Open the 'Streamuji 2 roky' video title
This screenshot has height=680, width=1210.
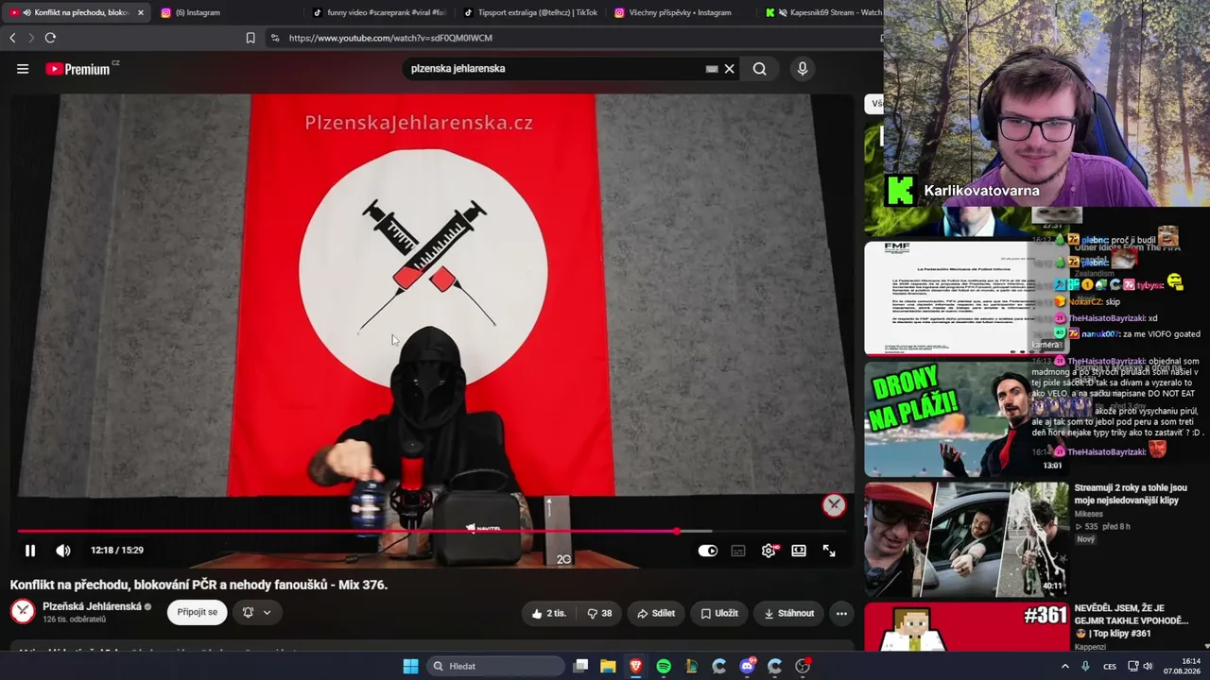(1131, 494)
